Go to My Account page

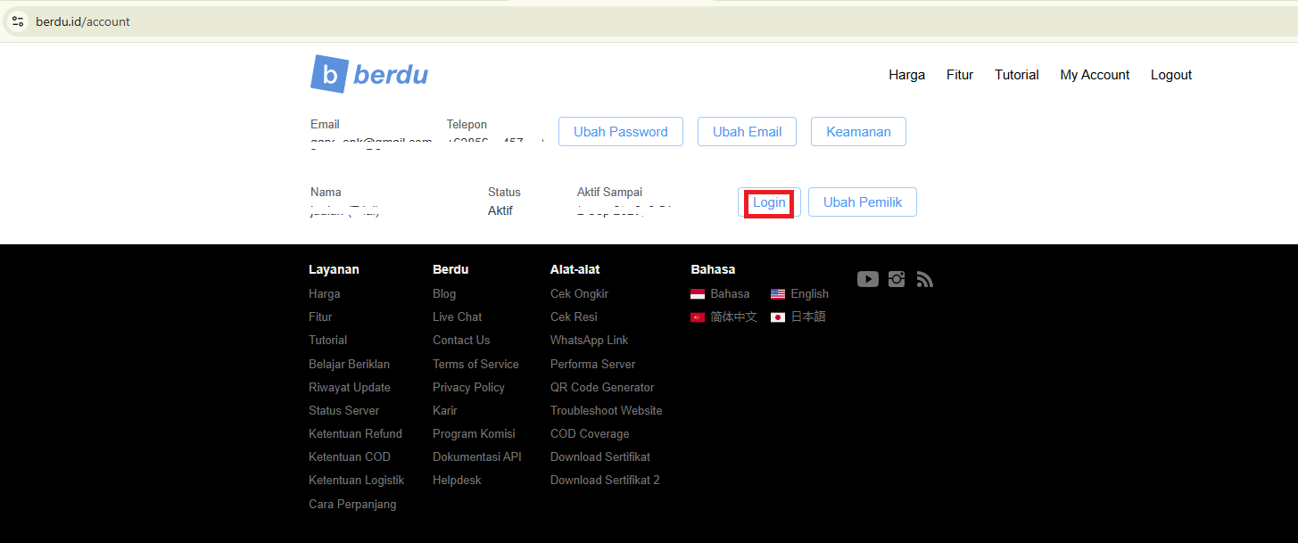coord(1095,75)
